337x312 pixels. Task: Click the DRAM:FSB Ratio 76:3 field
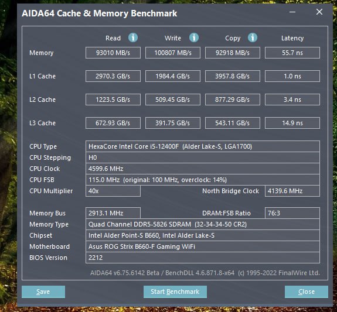pos(292,213)
